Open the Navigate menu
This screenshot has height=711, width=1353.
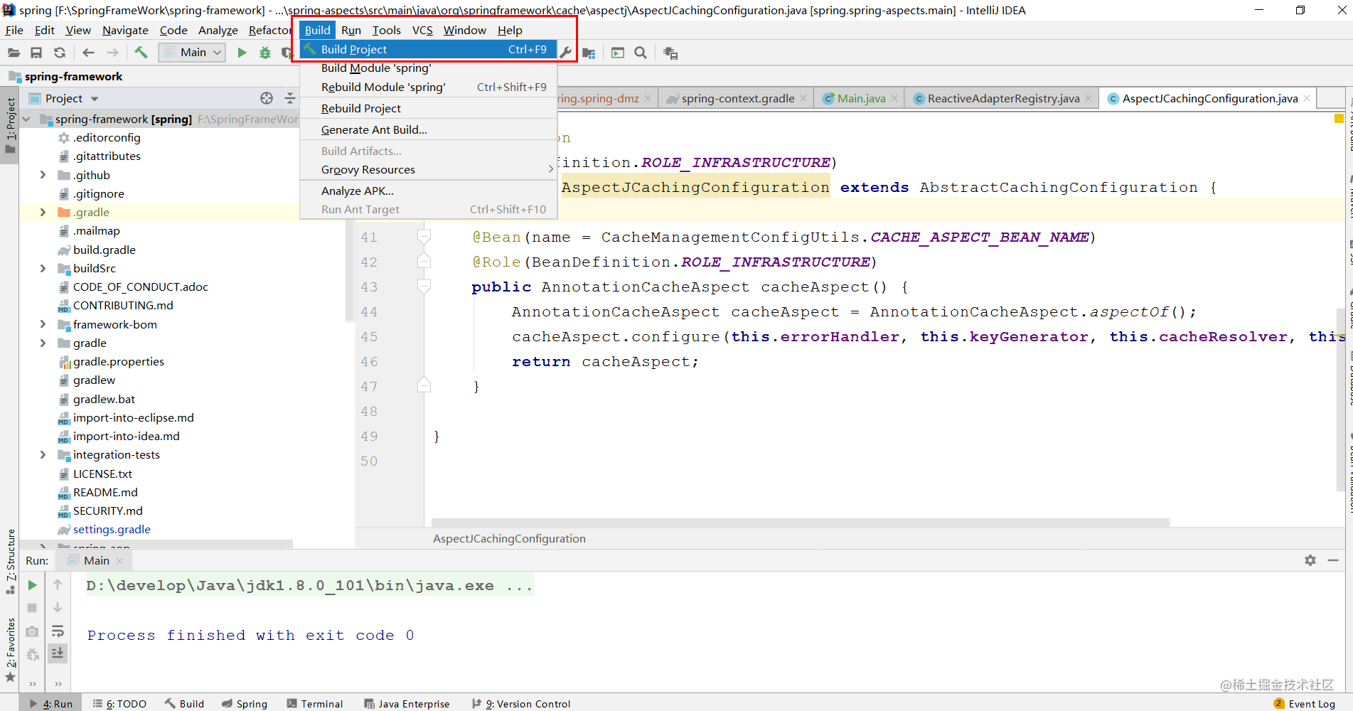coord(125,30)
